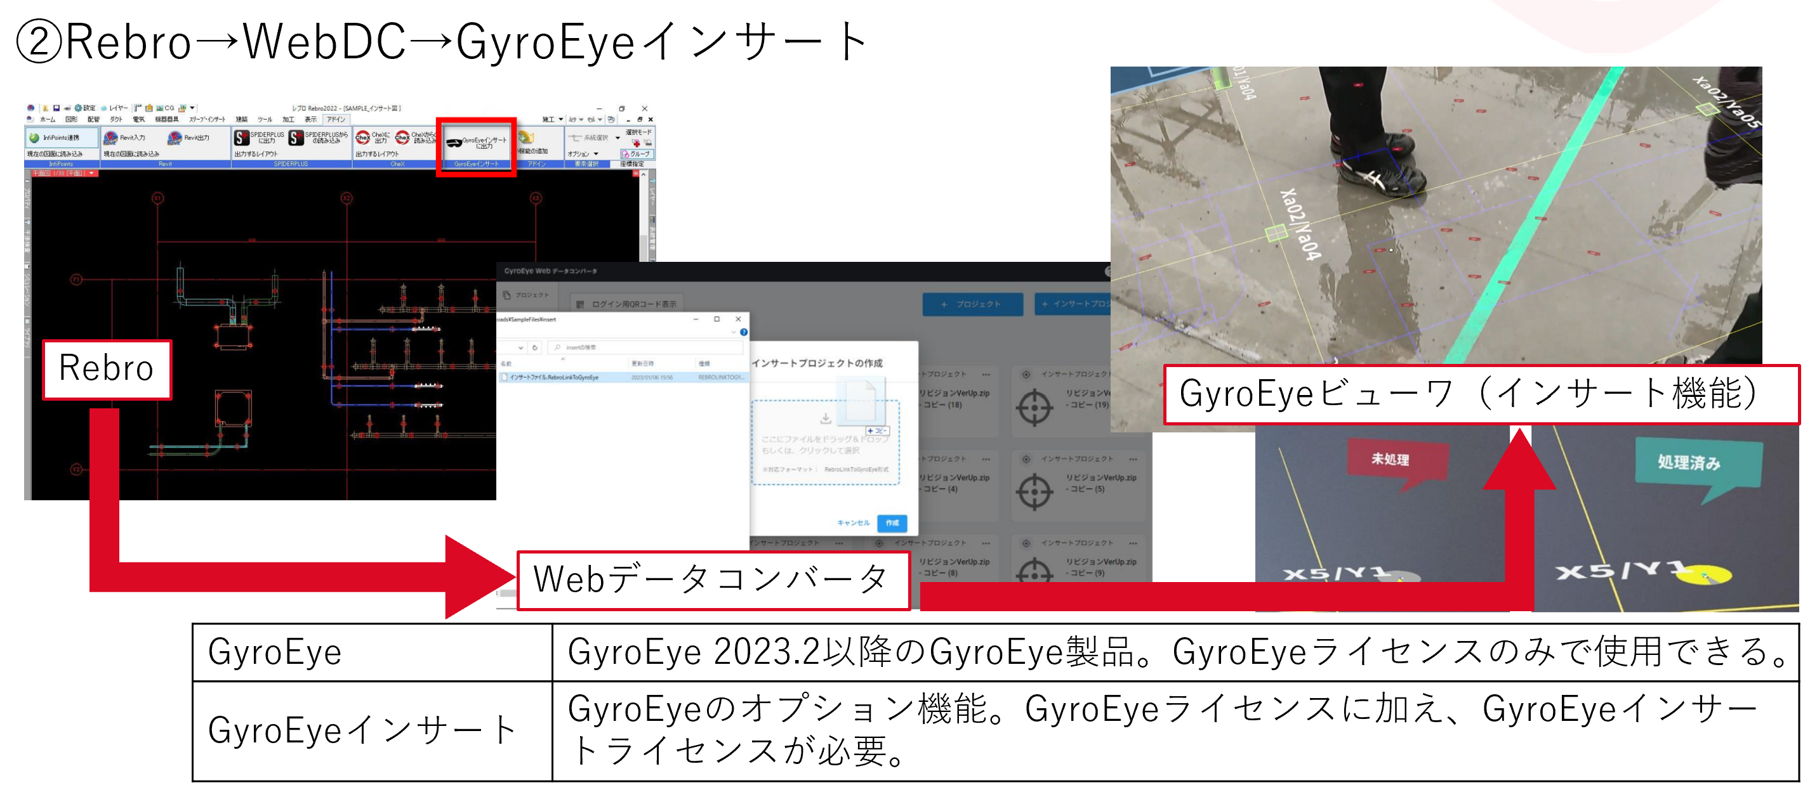The width and height of the screenshot is (1810, 790).
Task: Click the 設定 gear icon in toolbar
Action: tap(79, 108)
